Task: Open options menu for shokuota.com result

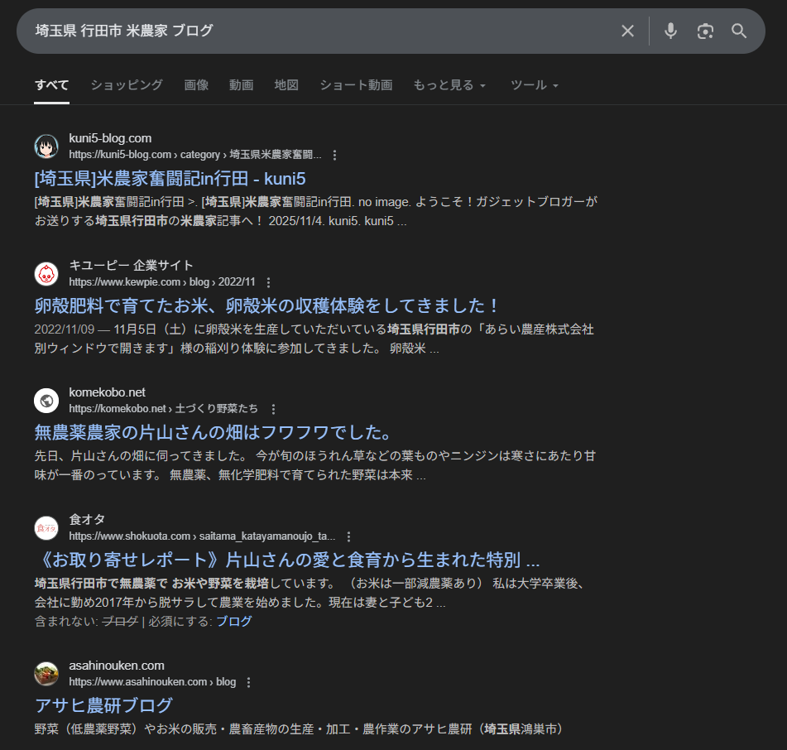Action: (348, 536)
